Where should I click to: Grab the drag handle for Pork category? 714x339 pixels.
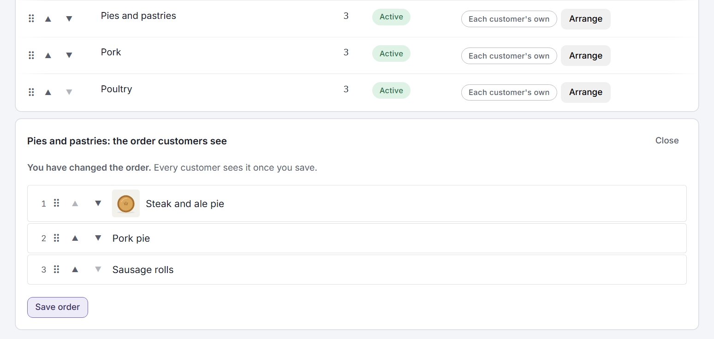click(x=31, y=55)
